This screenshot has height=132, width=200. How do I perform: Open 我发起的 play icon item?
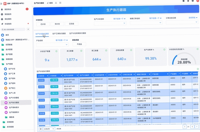pos(2,14)
